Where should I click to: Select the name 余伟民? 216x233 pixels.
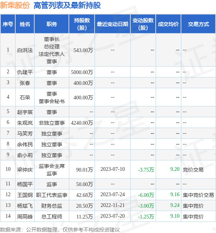25,144
